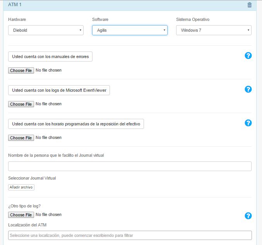Focus the Journal virtual person name field

coord(130,166)
